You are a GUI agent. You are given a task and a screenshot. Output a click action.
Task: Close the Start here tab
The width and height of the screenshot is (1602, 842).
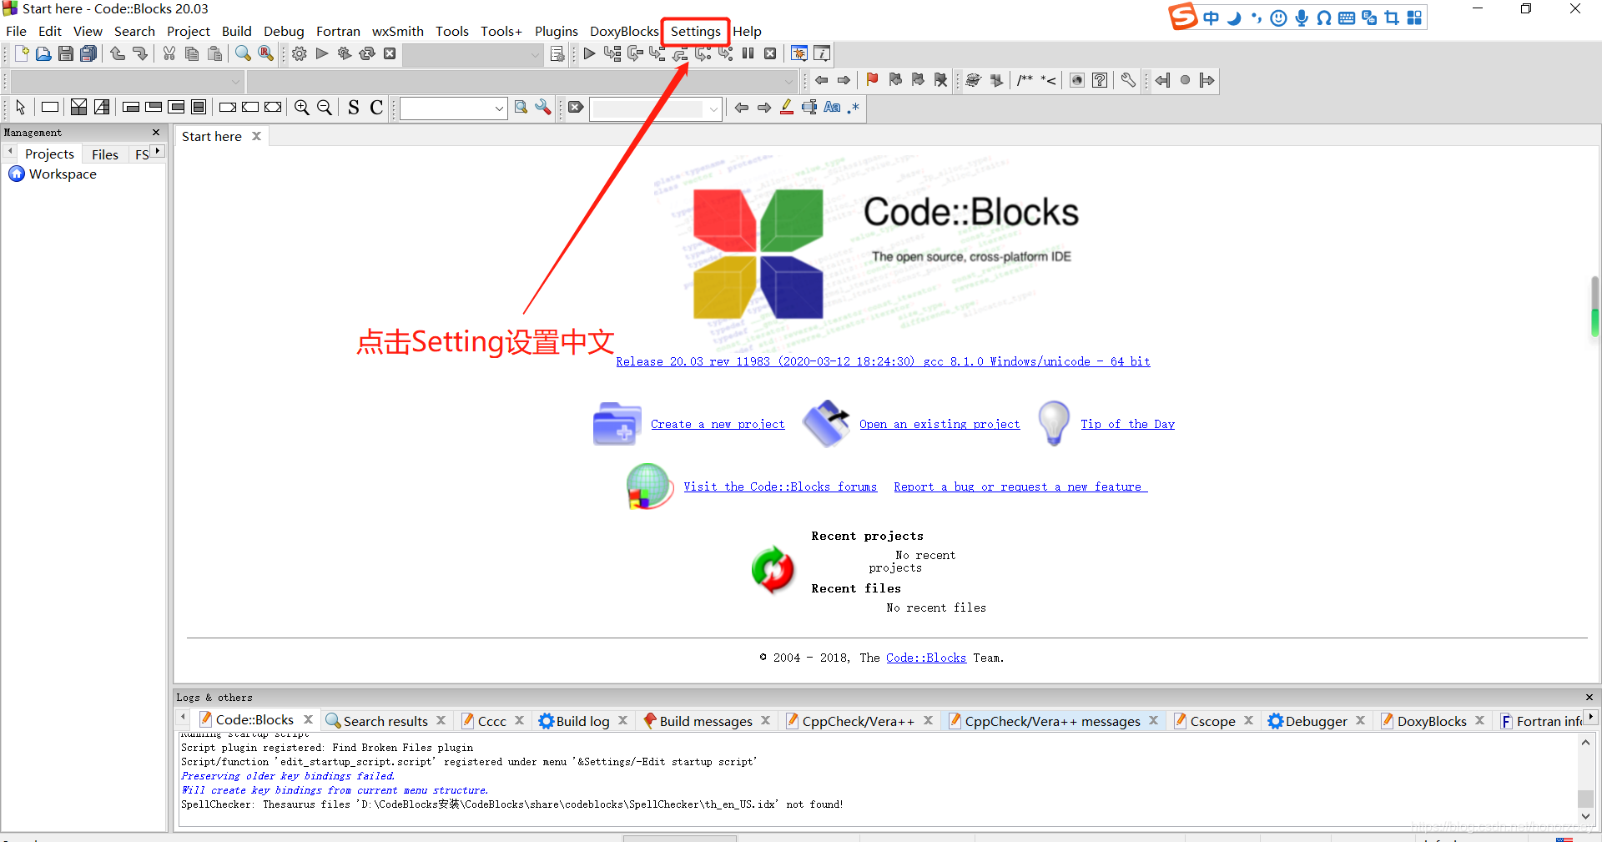pos(257,136)
